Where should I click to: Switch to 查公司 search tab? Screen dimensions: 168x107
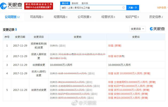click(65, 3)
